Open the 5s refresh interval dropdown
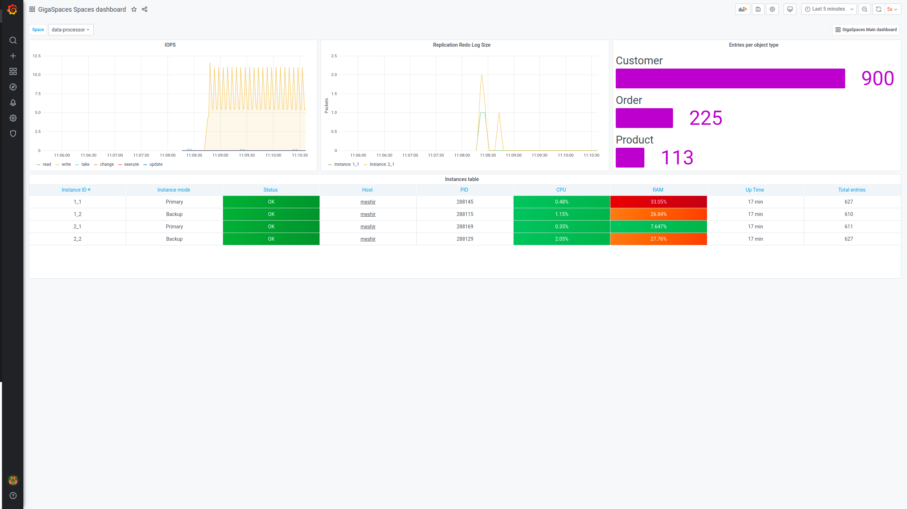The height and width of the screenshot is (509, 907). 893,9
